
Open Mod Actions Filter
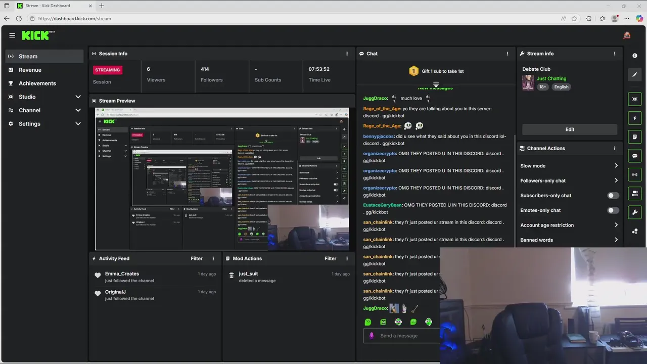(x=330, y=258)
